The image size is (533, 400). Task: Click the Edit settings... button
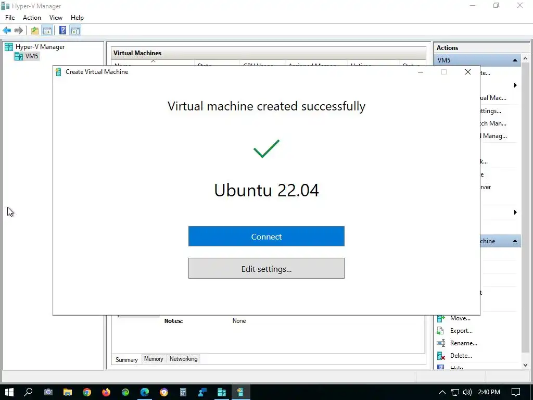tap(266, 268)
